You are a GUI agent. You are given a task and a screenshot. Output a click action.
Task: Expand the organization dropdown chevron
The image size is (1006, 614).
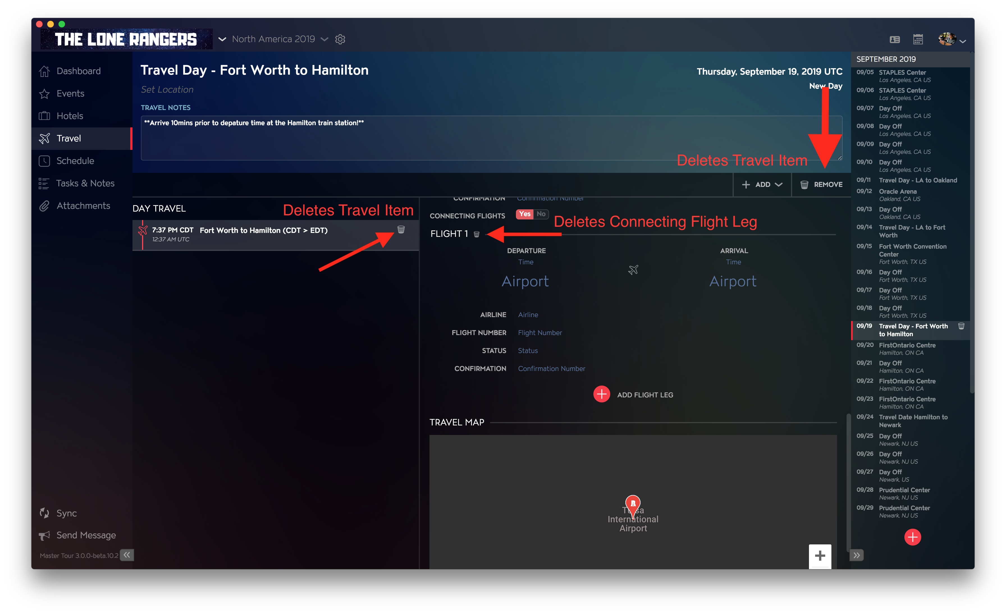click(x=222, y=39)
